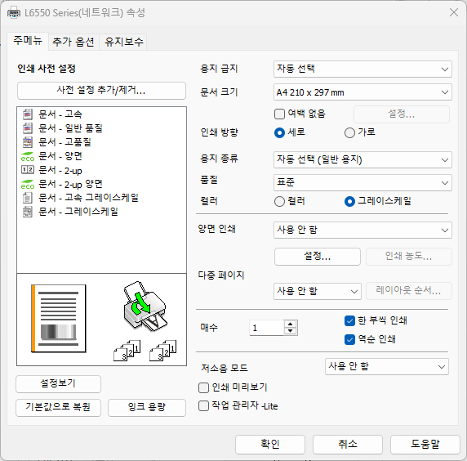Close the L6550 Series properties dialog
This screenshot has height=461, width=467.
(454, 12)
